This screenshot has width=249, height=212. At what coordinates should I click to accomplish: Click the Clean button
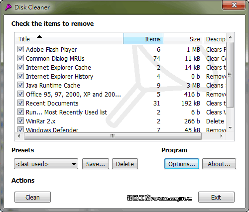[x=32, y=197]
